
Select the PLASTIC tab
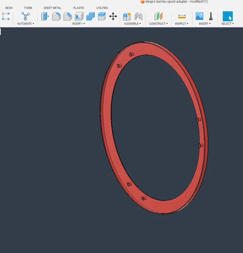(79, 8)
